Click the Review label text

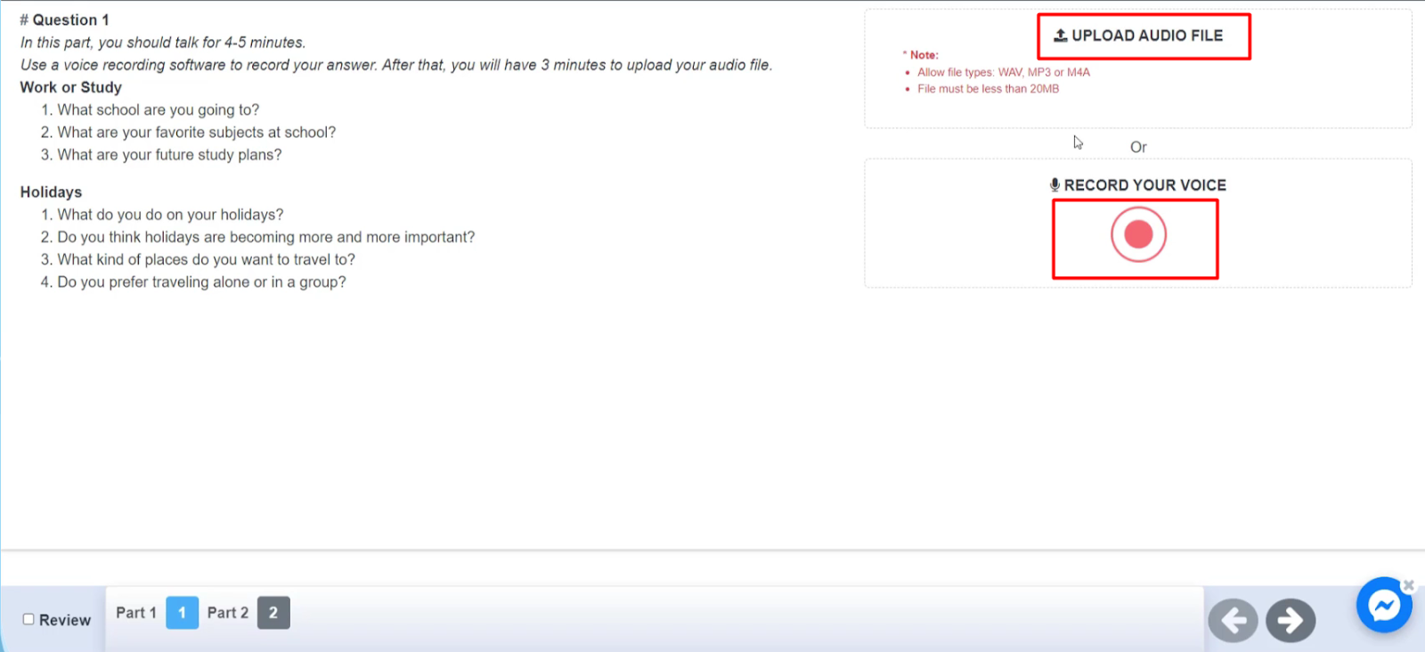pos(65,620)
